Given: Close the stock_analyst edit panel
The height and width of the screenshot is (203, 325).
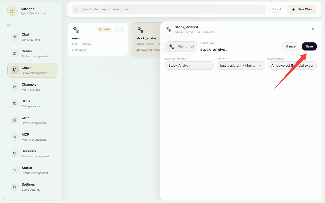Looking at the screenshot, I should click(313, 29).
